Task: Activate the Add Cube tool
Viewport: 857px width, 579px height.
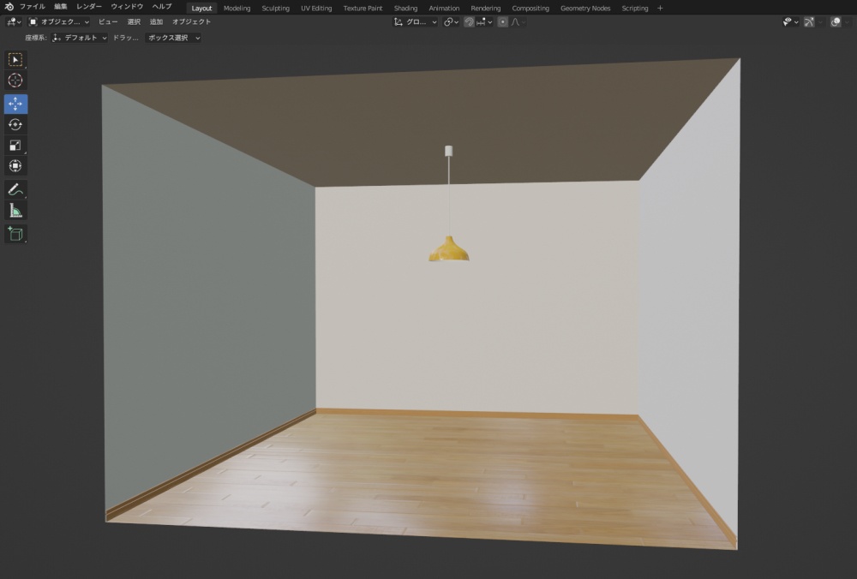Action: click(x=15, y=234)
